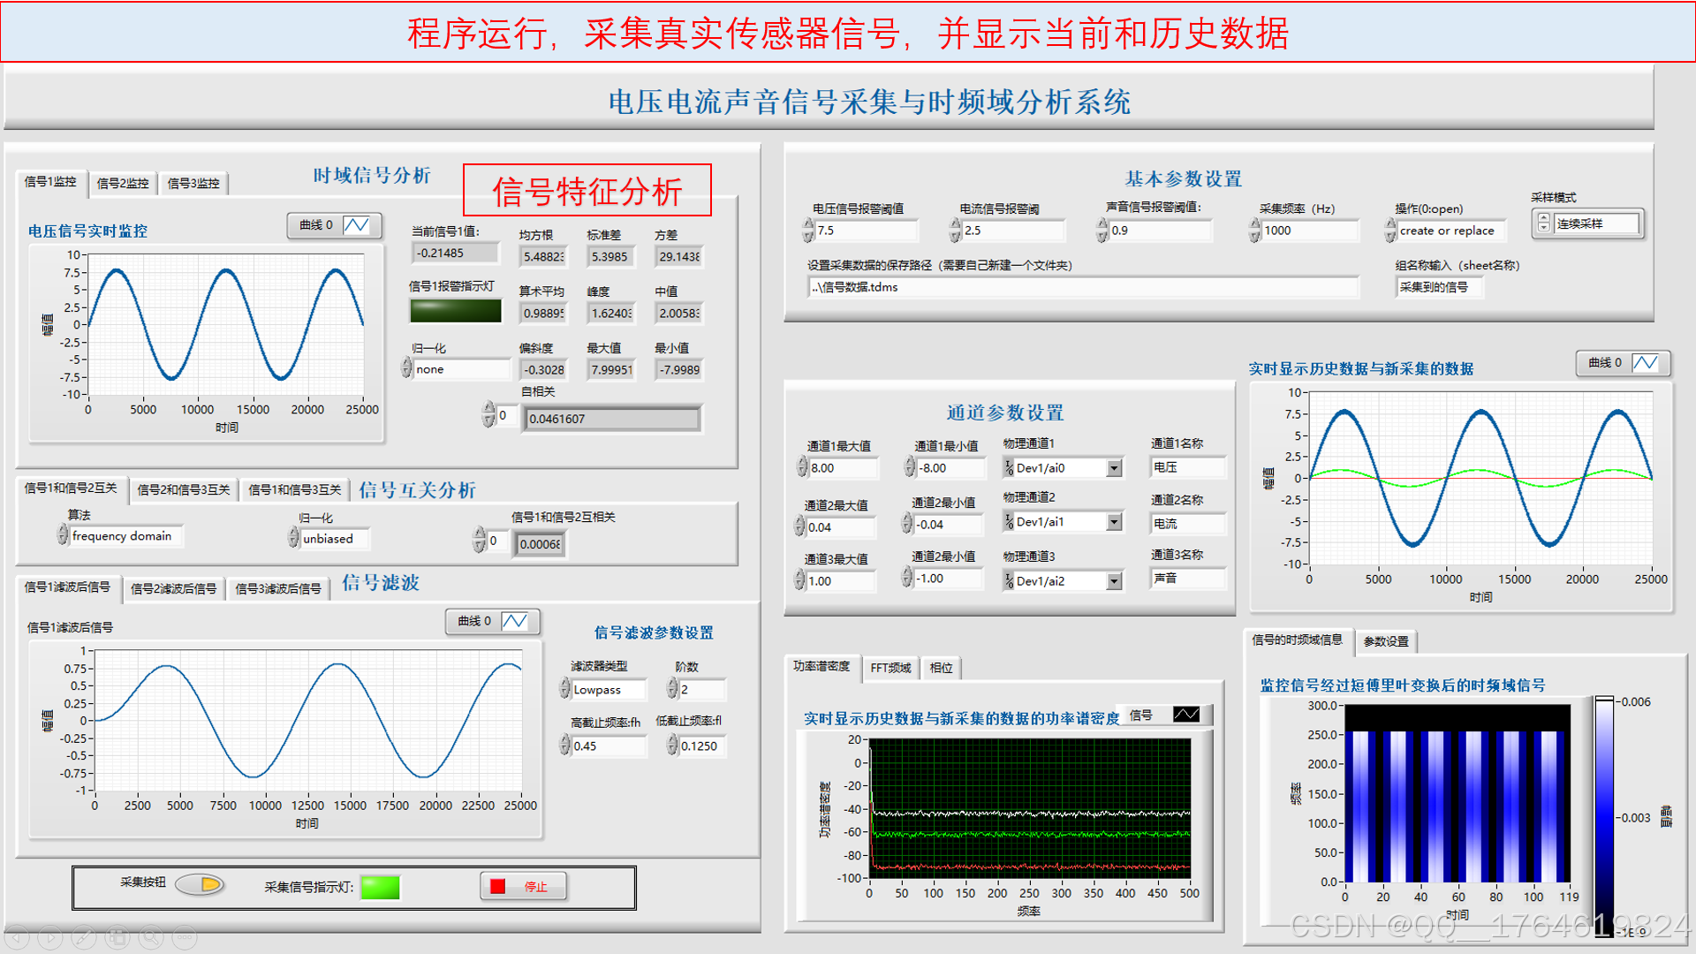Select the FFT频域 tab

(x=890, y=668)
